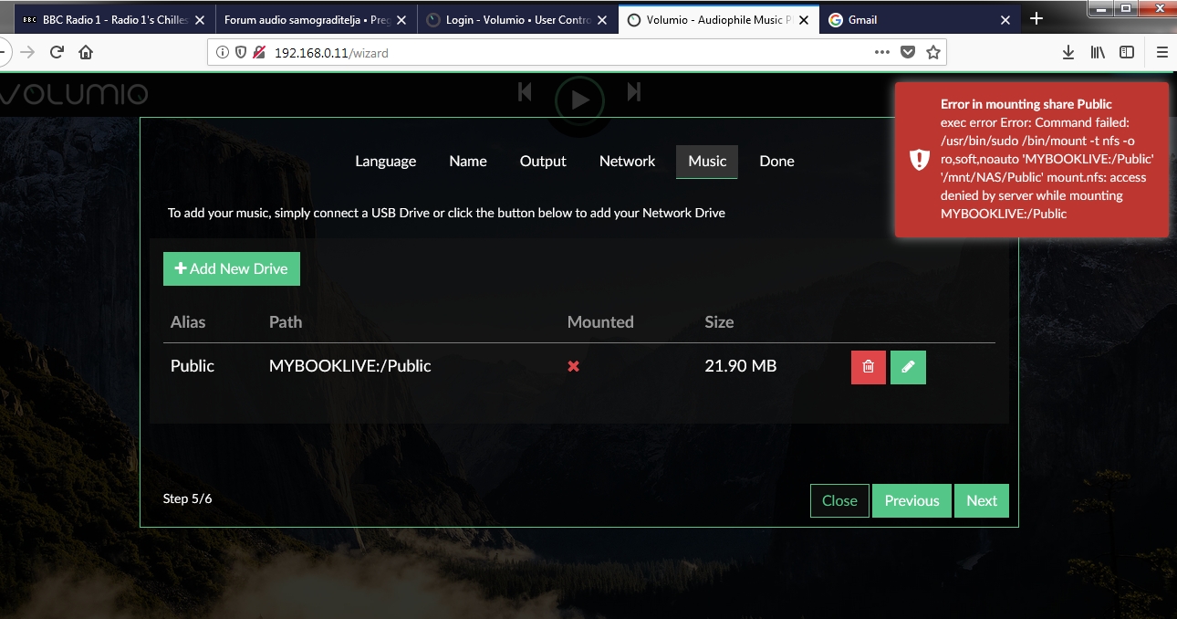Close the Volumio Audiophile Music tab
The width and height of the screenshot is (1177, 619).
804,20
